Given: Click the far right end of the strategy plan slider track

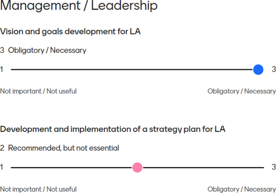Looking at the screenshot, I should (263, 168).
